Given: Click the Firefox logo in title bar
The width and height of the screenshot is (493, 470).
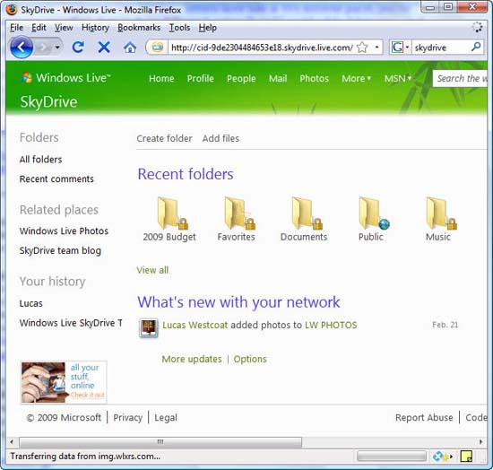Looking at the screenshot, I should (x=12, y=10).
